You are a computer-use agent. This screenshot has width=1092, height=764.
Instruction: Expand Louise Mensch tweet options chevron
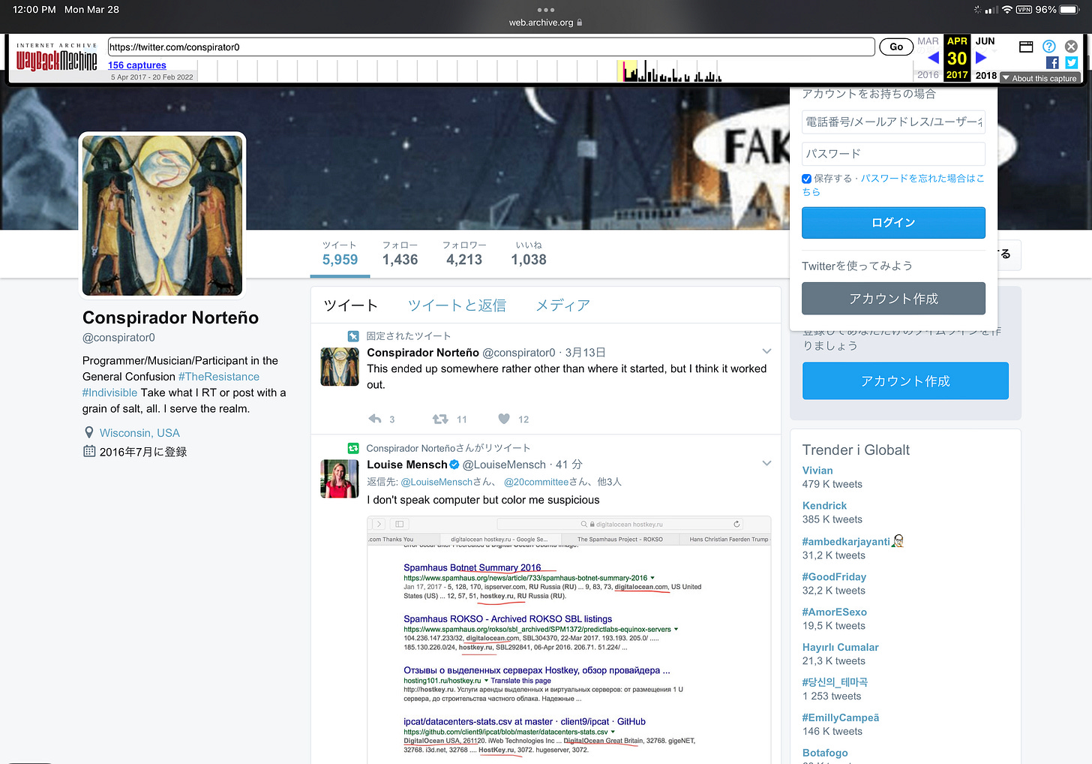pyautogui.click(x=766, y=463)
